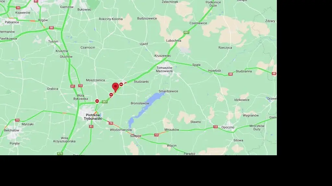Click the 14 road shield near Ksawerów
The image size is (332, 186).
pyautogui.click(x=18, y=8)
